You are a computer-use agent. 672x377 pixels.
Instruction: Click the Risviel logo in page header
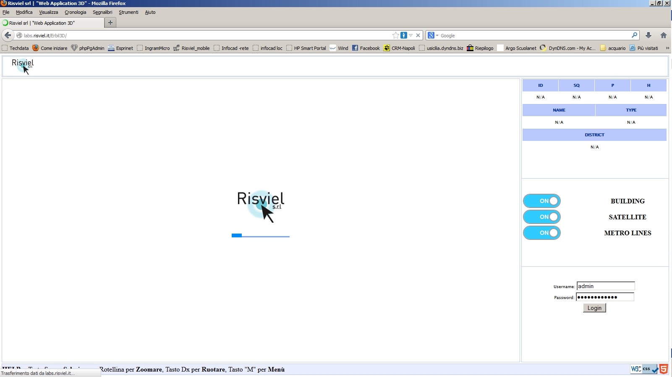[23, 66]
